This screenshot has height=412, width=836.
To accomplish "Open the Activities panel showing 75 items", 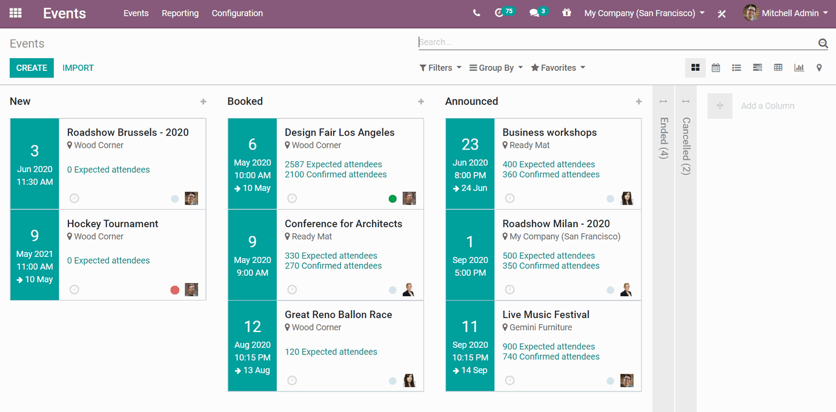I will tap(505, 12).
